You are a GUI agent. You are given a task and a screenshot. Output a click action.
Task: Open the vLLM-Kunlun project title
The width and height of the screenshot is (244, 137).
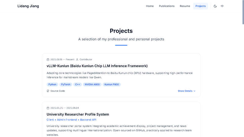[x=97, y=66]
